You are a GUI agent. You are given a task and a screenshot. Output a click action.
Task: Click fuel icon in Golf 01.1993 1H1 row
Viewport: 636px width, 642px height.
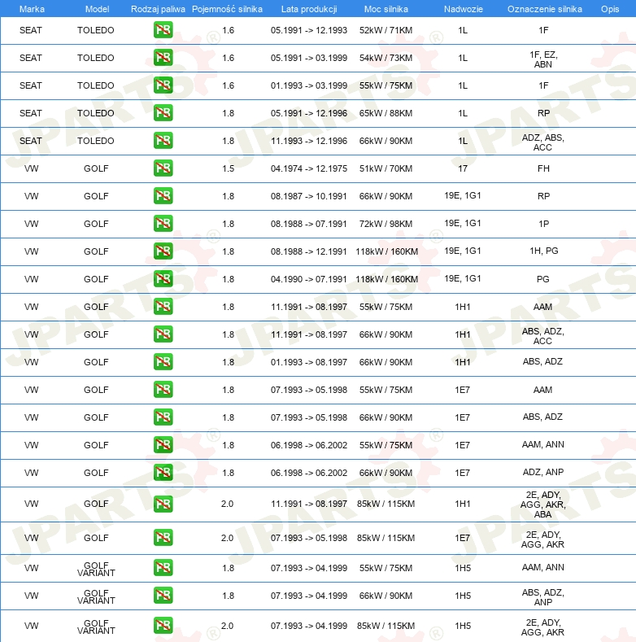click(x=163, y=361)
